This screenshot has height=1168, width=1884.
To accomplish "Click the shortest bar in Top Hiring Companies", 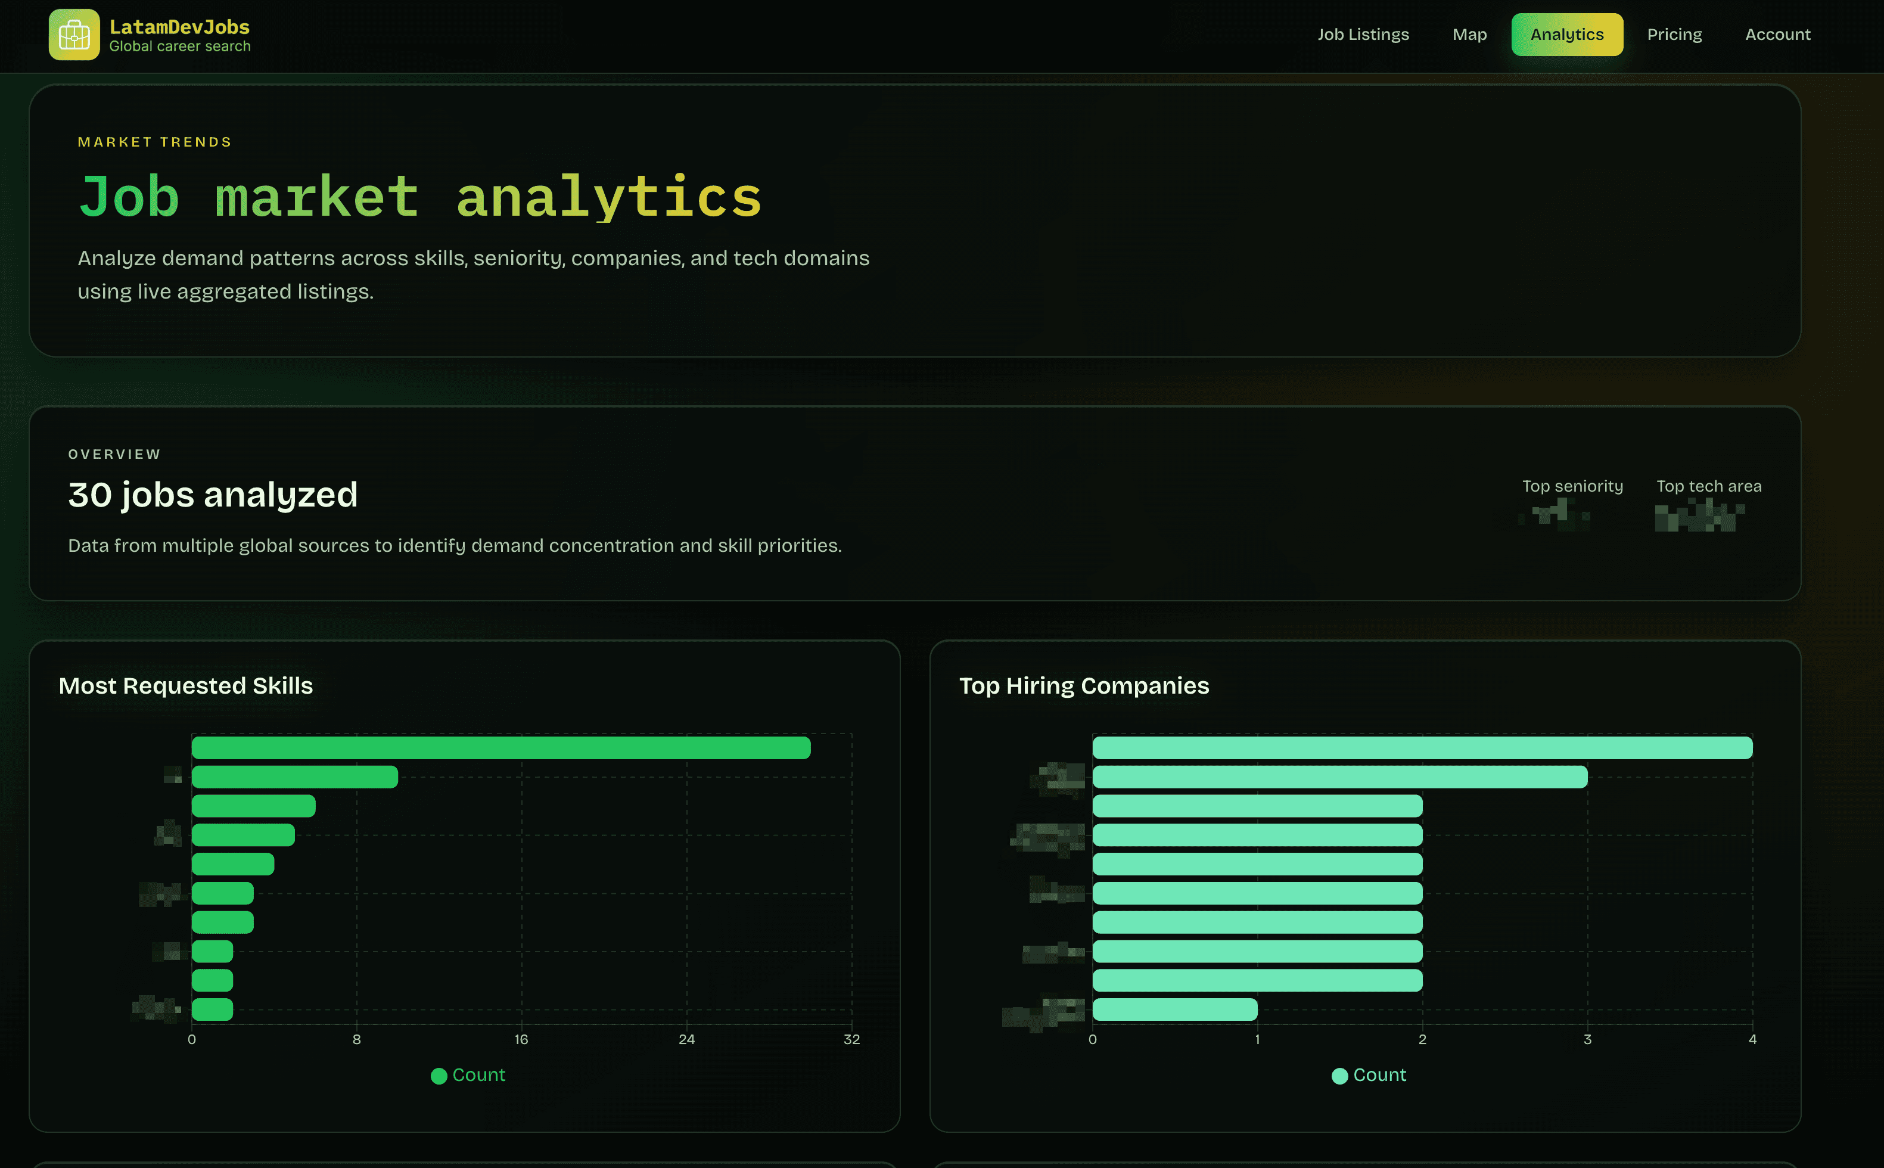I will click(1174, 1009).
